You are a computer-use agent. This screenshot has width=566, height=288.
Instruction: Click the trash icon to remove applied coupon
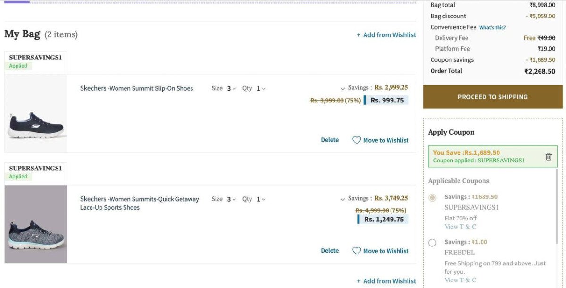549,157
